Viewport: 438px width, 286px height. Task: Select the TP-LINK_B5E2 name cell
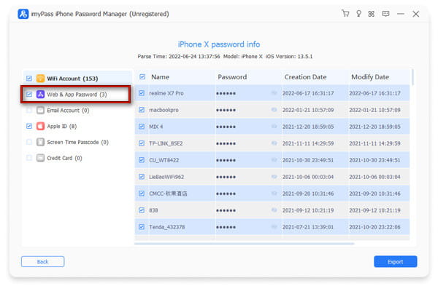(x=166, y=143)
